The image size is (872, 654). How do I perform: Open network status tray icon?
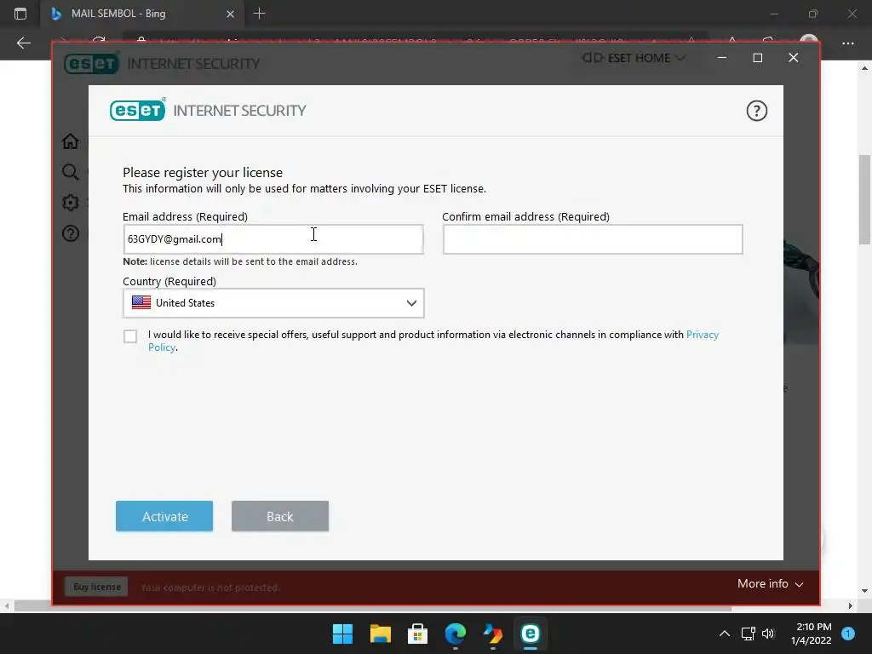748,634
